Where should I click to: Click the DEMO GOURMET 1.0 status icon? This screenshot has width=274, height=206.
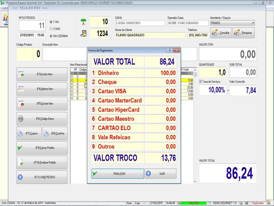[210, 203]
